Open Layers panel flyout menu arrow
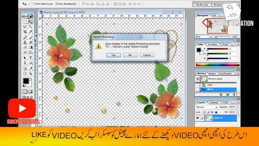This screenshot has height=146, width=259. click(x=238, y=103)
